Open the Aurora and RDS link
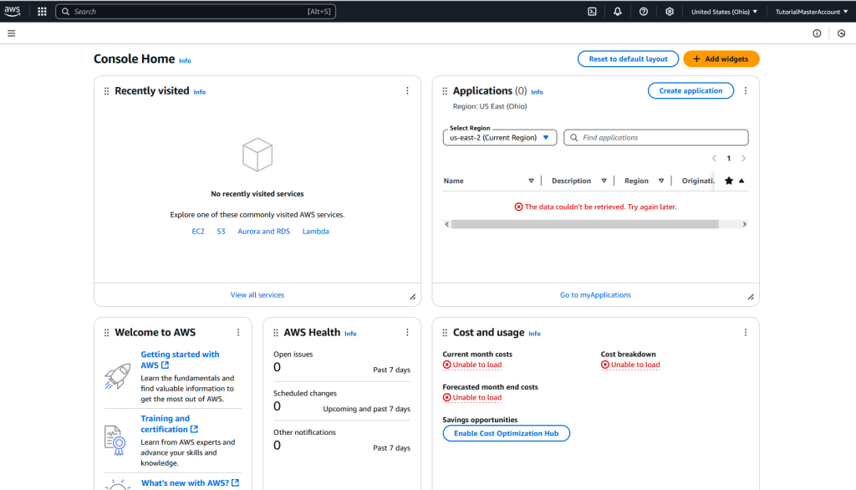 (263, 231)
